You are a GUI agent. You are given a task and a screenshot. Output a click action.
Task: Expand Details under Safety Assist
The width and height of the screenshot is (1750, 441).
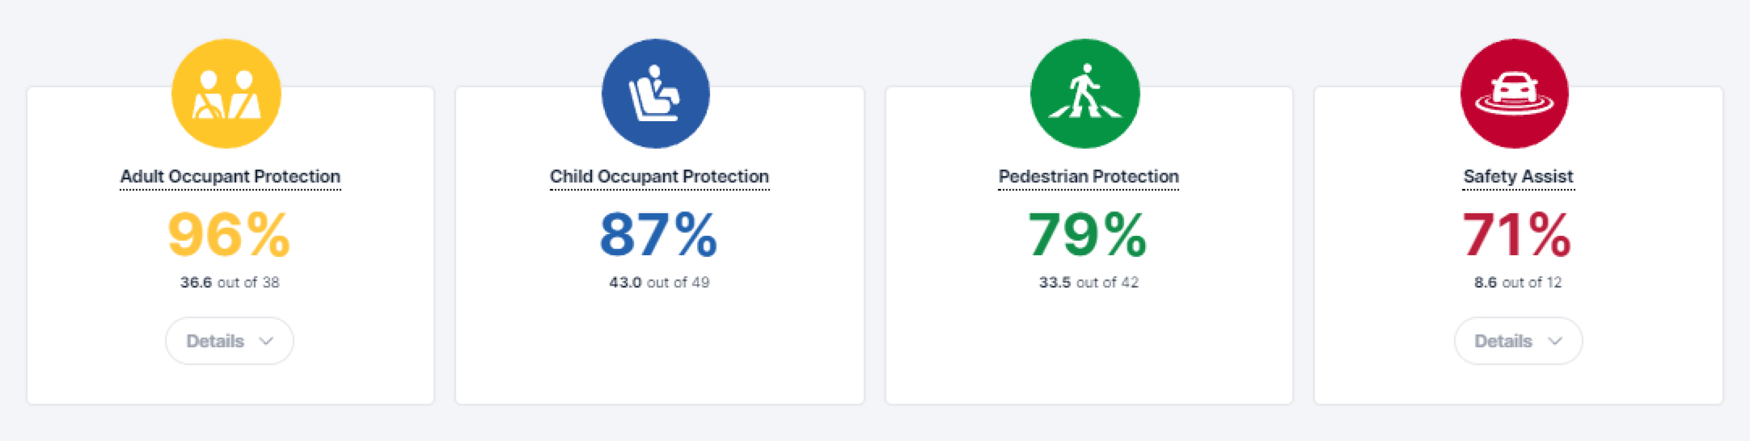(1518, 341)
